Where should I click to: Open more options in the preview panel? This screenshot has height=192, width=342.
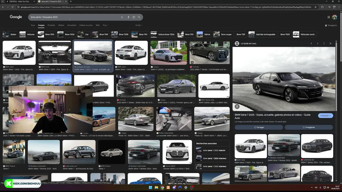point(324,43)
